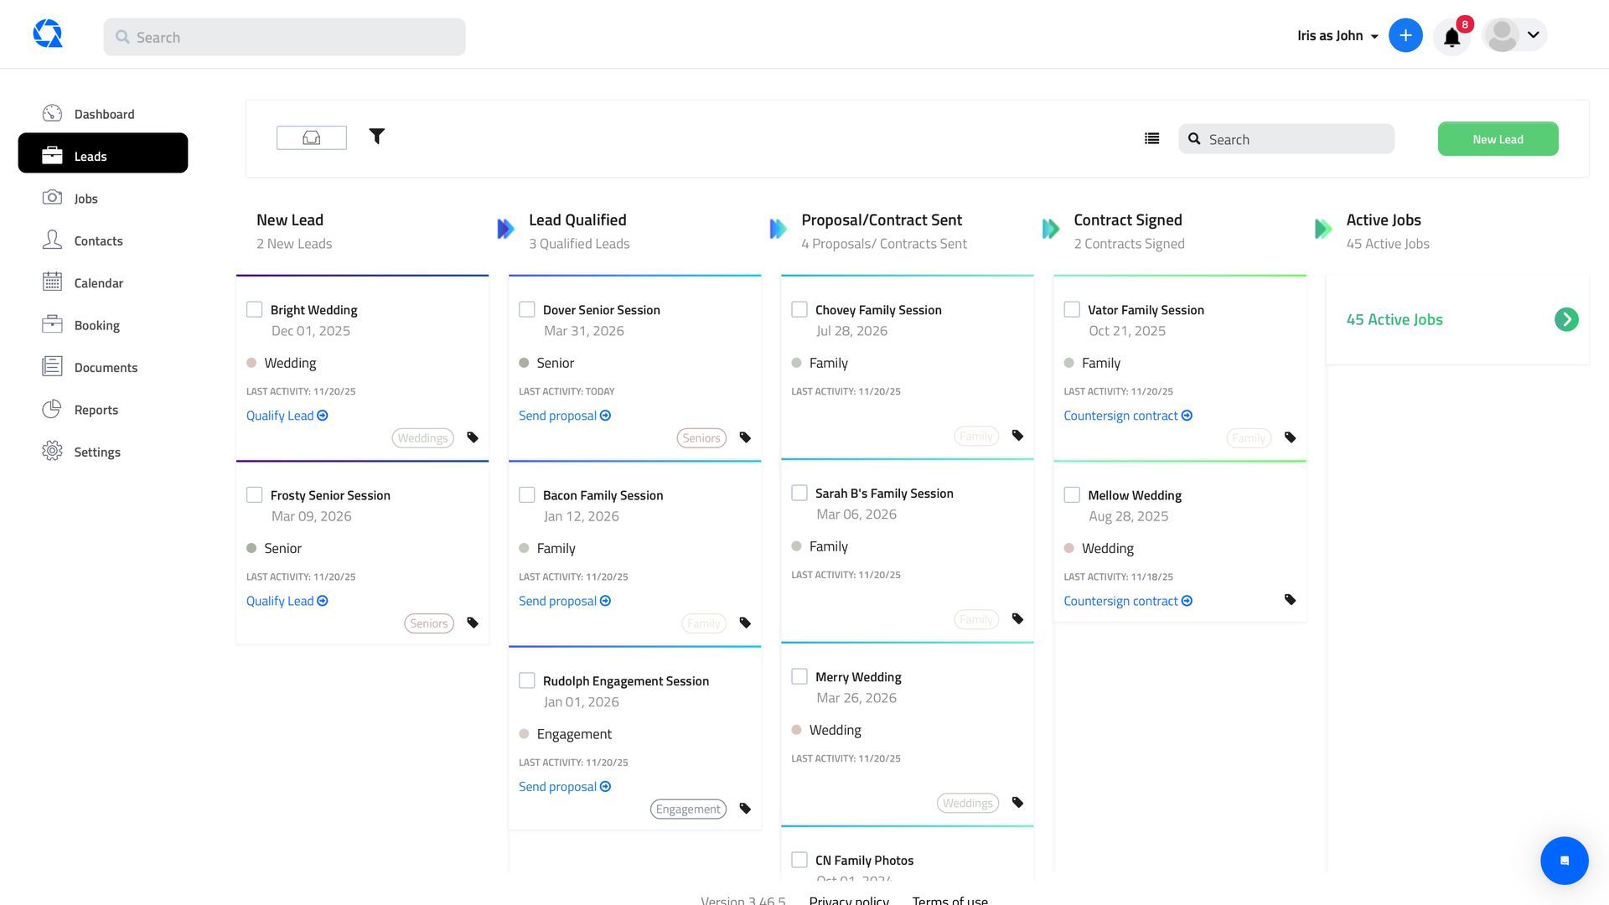
Task: Select the Leads briefcase icon in sidebar
Action: [52, 153]
